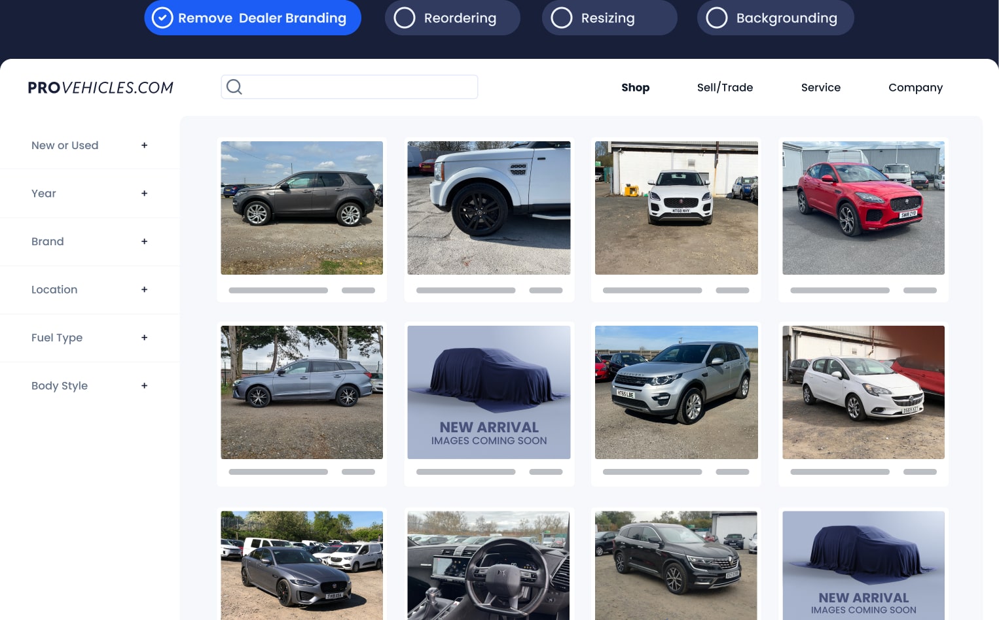Expand the Year filter plus icon
The height and width of the screenshot is (620, 999).
[145, 194]
